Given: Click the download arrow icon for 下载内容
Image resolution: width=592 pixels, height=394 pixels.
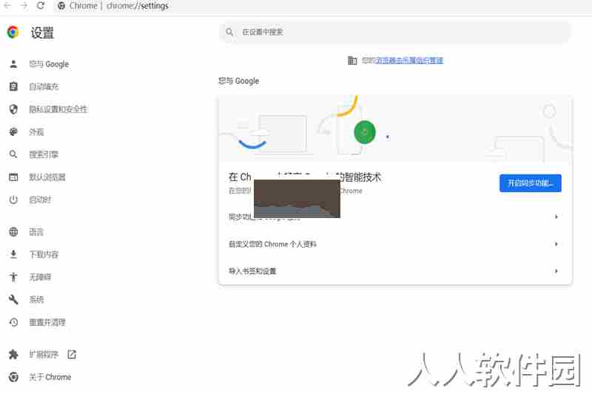Looking at the screenshot, I should (13, 254).
